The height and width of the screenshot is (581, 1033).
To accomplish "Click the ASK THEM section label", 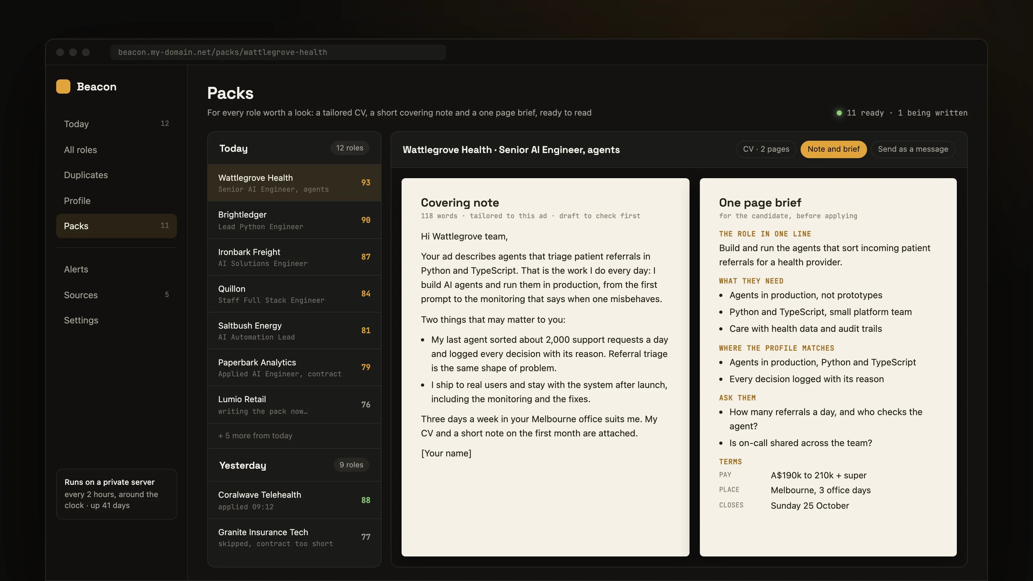I will click(x=737, y=398).
